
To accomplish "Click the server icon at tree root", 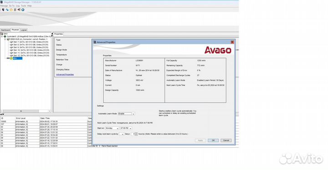I will pyautogui.click(x=2, y=34).
